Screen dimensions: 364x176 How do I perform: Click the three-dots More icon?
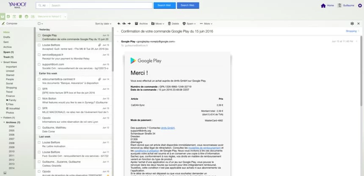pos(201,24)
